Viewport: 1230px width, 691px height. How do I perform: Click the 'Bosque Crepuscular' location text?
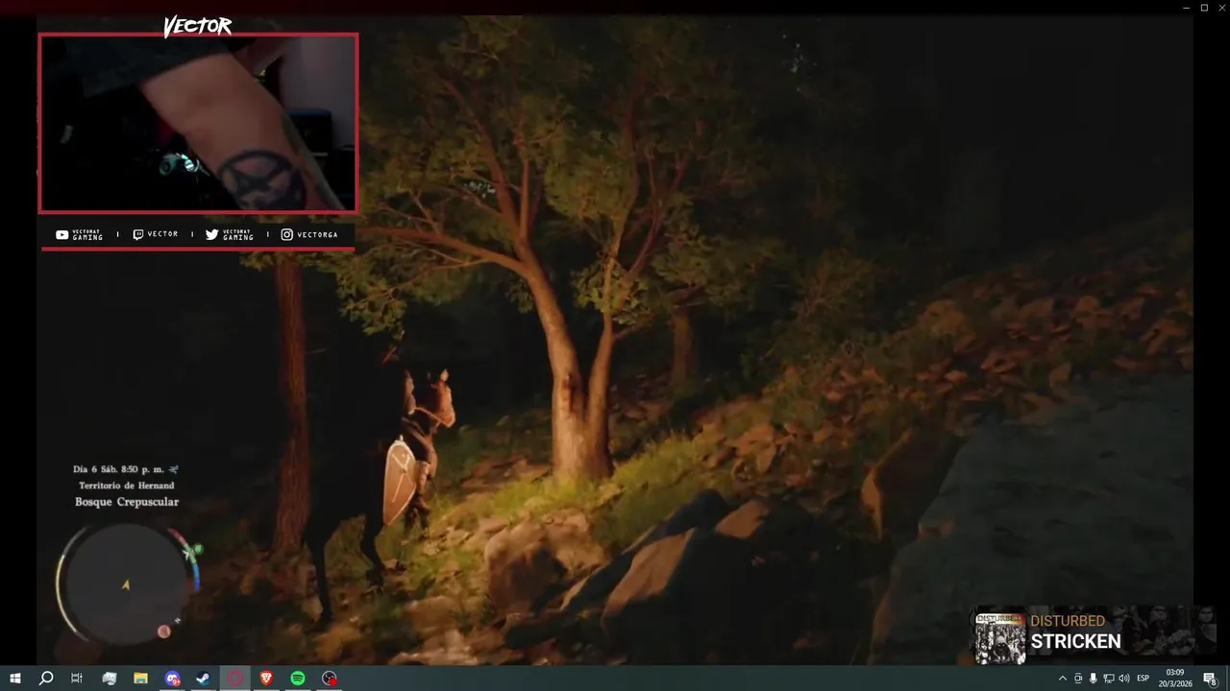[127, 502]
